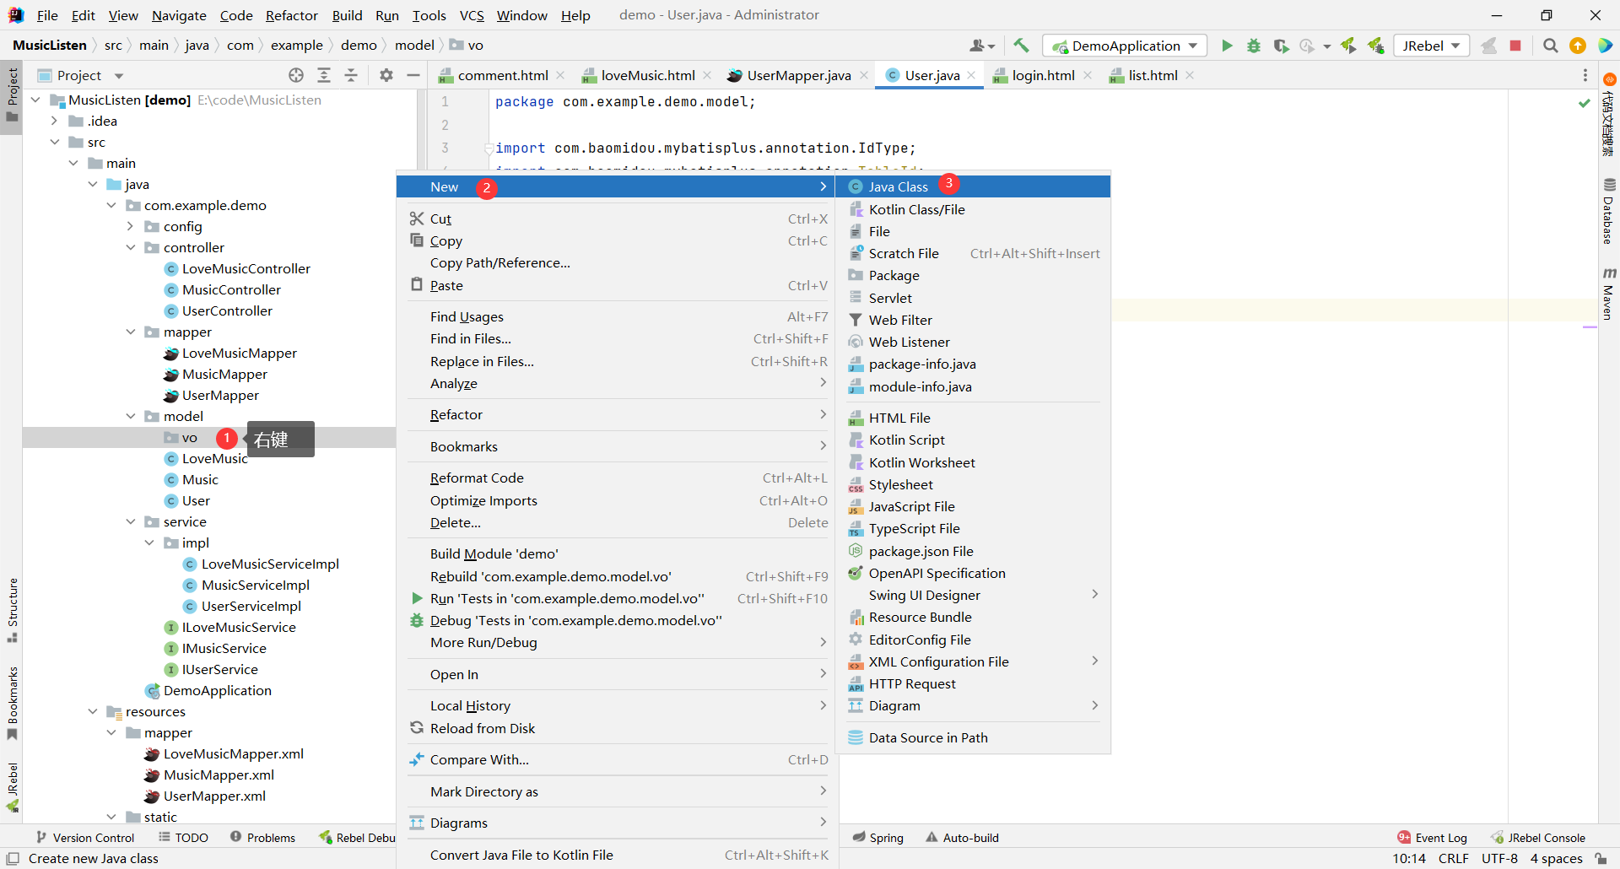This screenshot has width=1620, height=869.
Task: Expand the config package node
Action: (131, 226)
